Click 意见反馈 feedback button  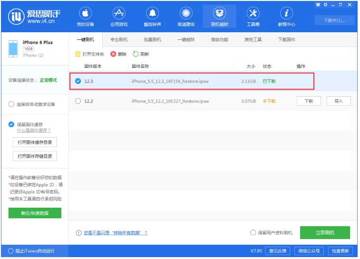278,251
